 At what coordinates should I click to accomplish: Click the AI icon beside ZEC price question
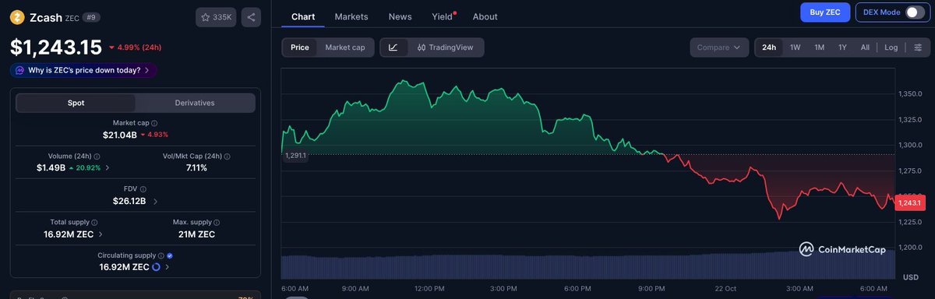point(20,70)
